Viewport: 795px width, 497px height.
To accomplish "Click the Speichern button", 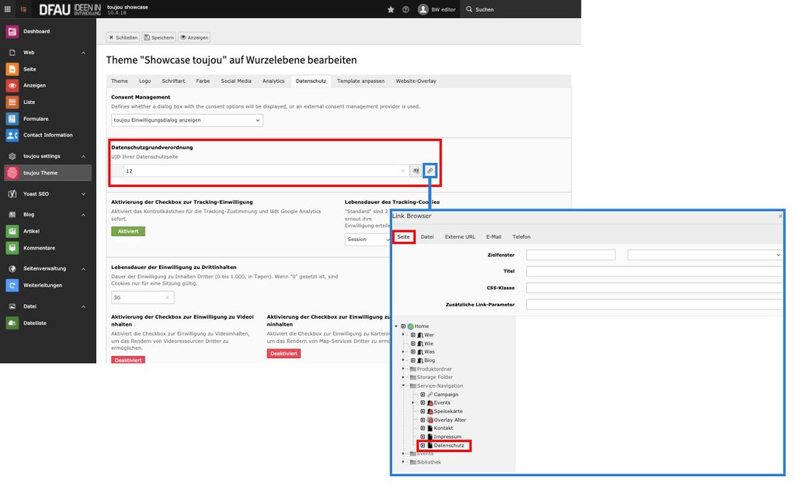I will [159, 37].
